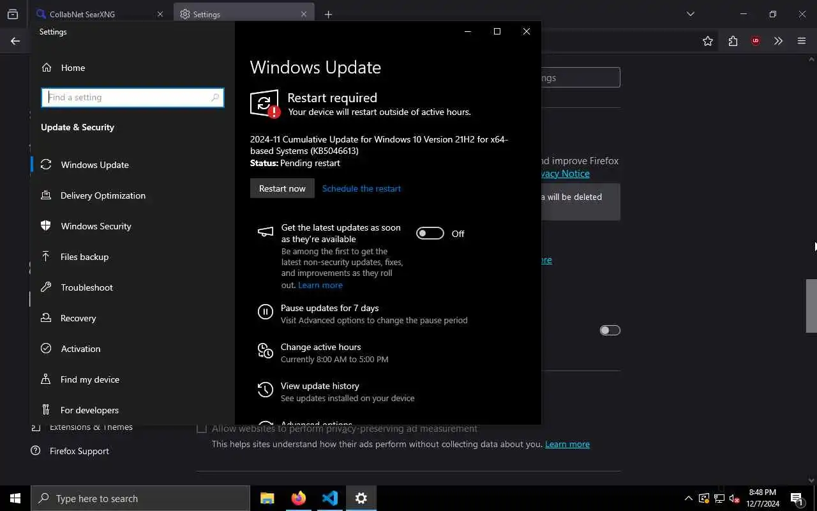Bookmark this page with star icon
The width and height of the screenshot is (817, 511).
[708, 41]
